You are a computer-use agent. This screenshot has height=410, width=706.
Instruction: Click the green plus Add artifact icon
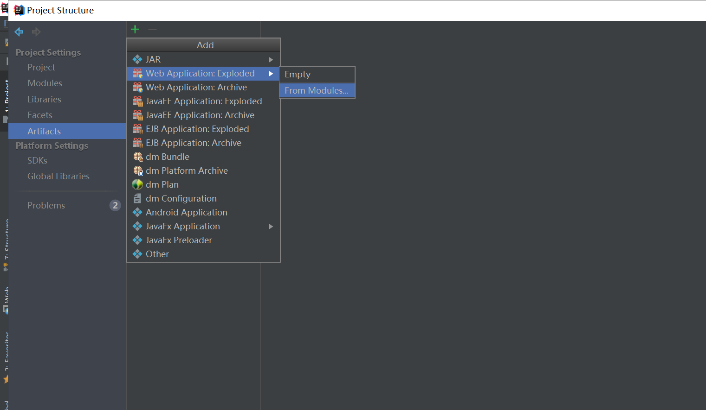pyautogui.click(x=135, y=30)
